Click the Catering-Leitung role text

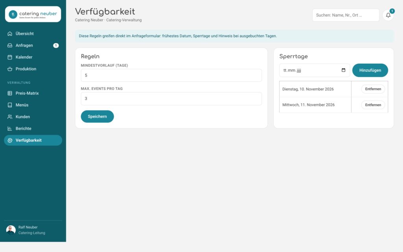click(x=31, y=233)
